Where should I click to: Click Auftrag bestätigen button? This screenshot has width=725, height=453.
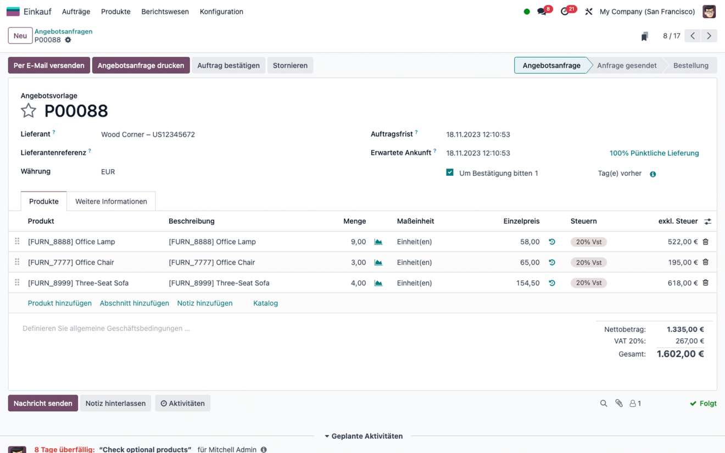(228, 65)
